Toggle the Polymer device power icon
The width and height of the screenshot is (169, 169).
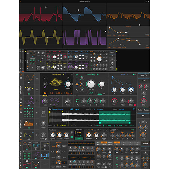pos(21,75)
